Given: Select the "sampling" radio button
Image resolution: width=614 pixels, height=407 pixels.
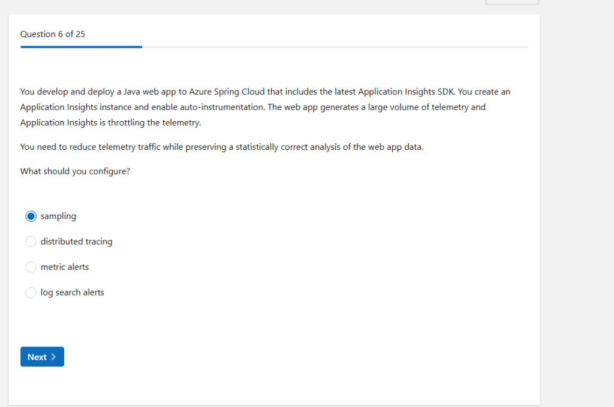Looking at the screenshot, I should pyautogui.click(x=31, y=216).
